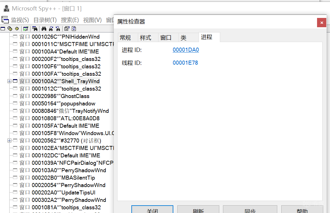Open the Threads view toolbar icon
This screenshot has width=330, height=213.
(x=17, y=29)
